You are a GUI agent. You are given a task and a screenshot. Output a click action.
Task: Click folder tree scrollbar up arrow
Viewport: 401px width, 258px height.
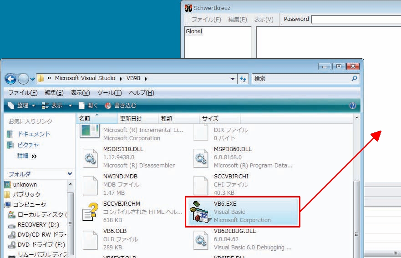pyautogui.click(x=71, y=184)
